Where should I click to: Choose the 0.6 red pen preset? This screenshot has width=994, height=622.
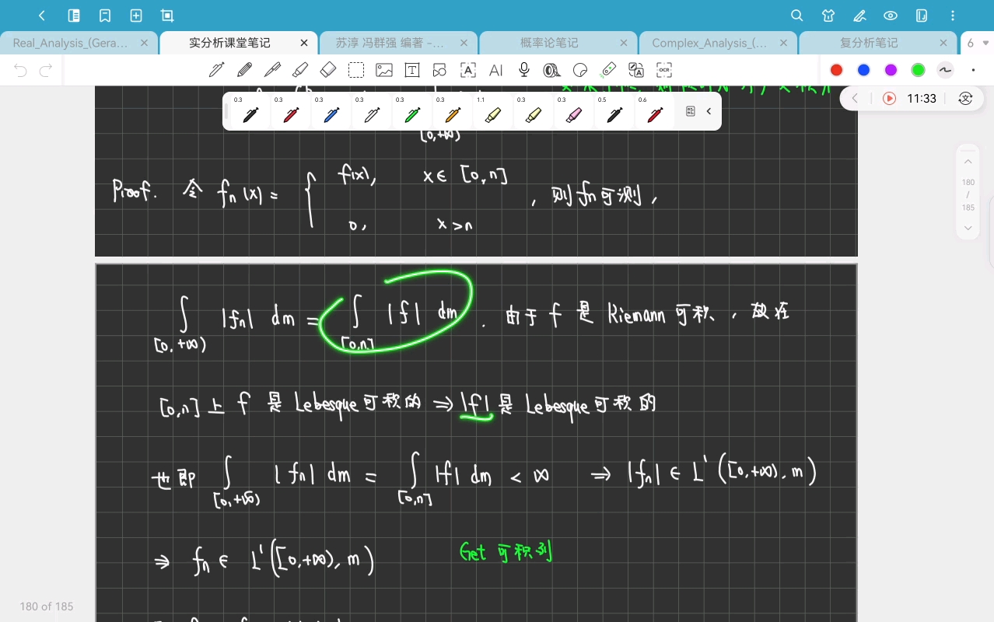(655, 111)
